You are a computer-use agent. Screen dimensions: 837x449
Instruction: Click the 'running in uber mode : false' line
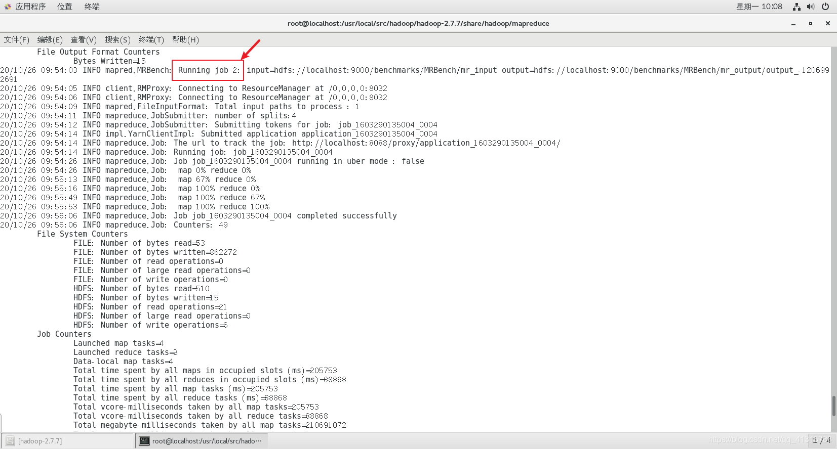(212, 161)
